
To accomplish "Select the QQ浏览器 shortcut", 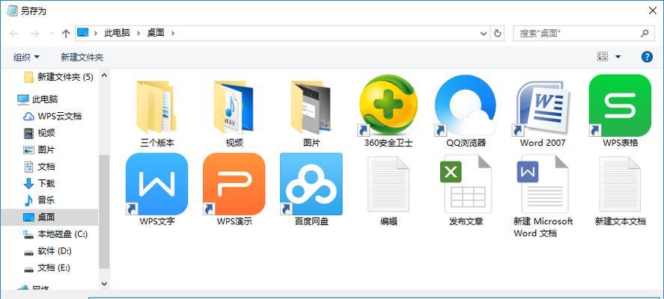I will (466, 111).
